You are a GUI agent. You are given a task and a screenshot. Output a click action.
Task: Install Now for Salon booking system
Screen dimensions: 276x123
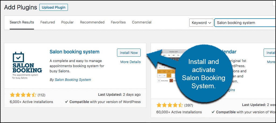pyautogui.click(x=129, y=53)
